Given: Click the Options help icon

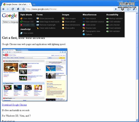Looking at the screenshot, I should [x=84, y=34].
